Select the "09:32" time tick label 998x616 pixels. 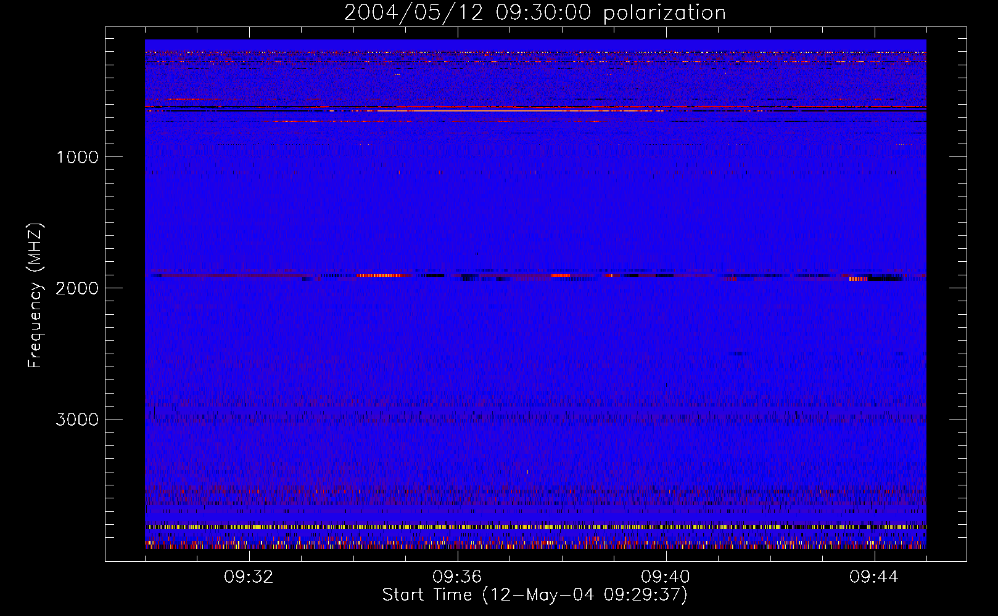tap(249, 577)
